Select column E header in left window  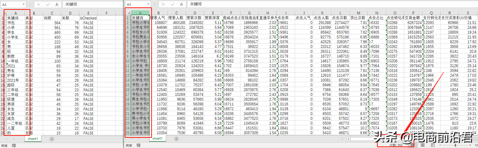point(88,13)
